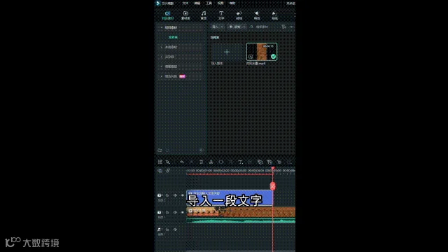Image resolution: width=448 pixels, height=252 pixels.
Task: Expand the Compound Clip section marked NEW
Action: [x=162, y=76]
